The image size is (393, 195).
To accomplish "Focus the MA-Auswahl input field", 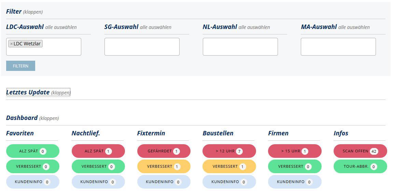I will [x=338, y=47].
